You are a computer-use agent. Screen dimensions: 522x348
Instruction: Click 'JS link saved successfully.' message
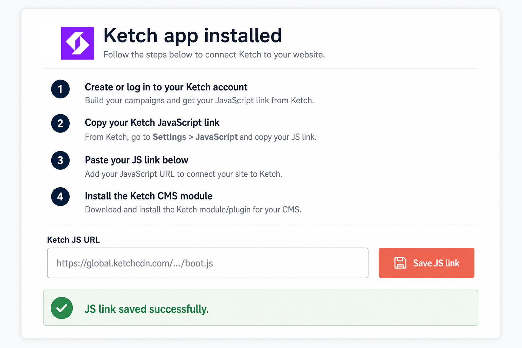click(147, 309)
